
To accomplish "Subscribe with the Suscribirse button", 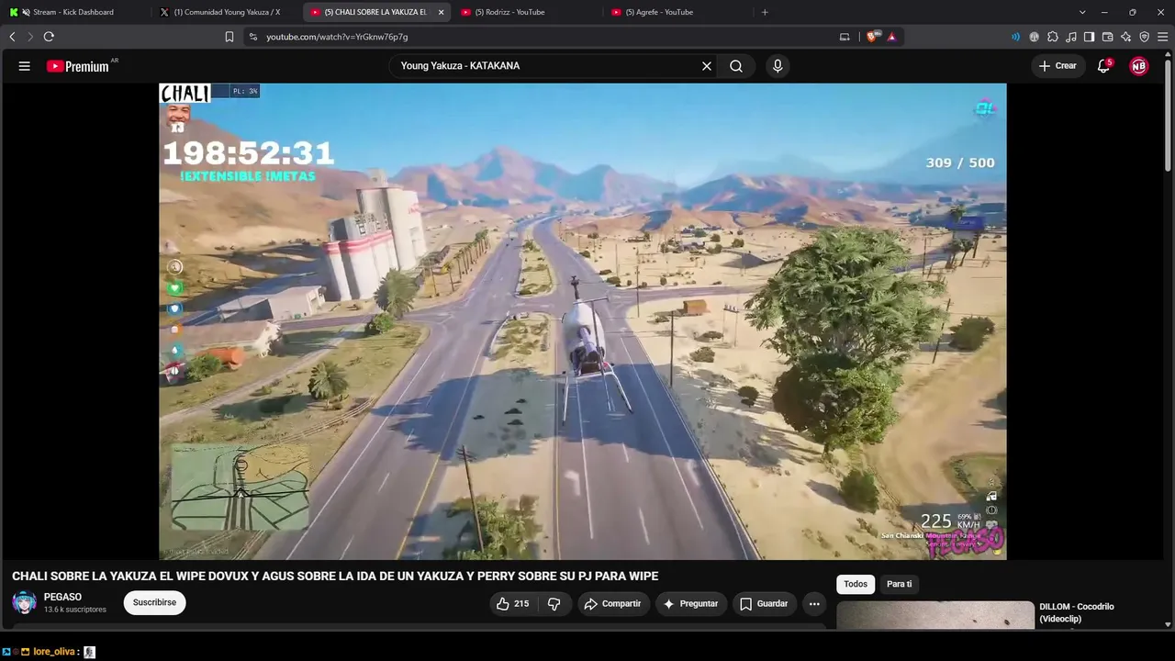I will 154,602.
